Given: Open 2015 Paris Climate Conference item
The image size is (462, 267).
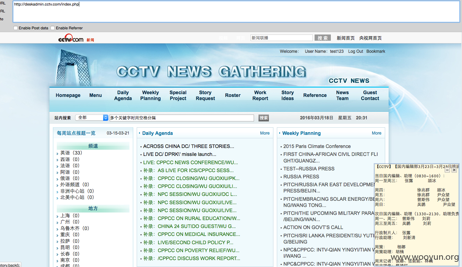Looking at the screenshot, I should [317, 146].
